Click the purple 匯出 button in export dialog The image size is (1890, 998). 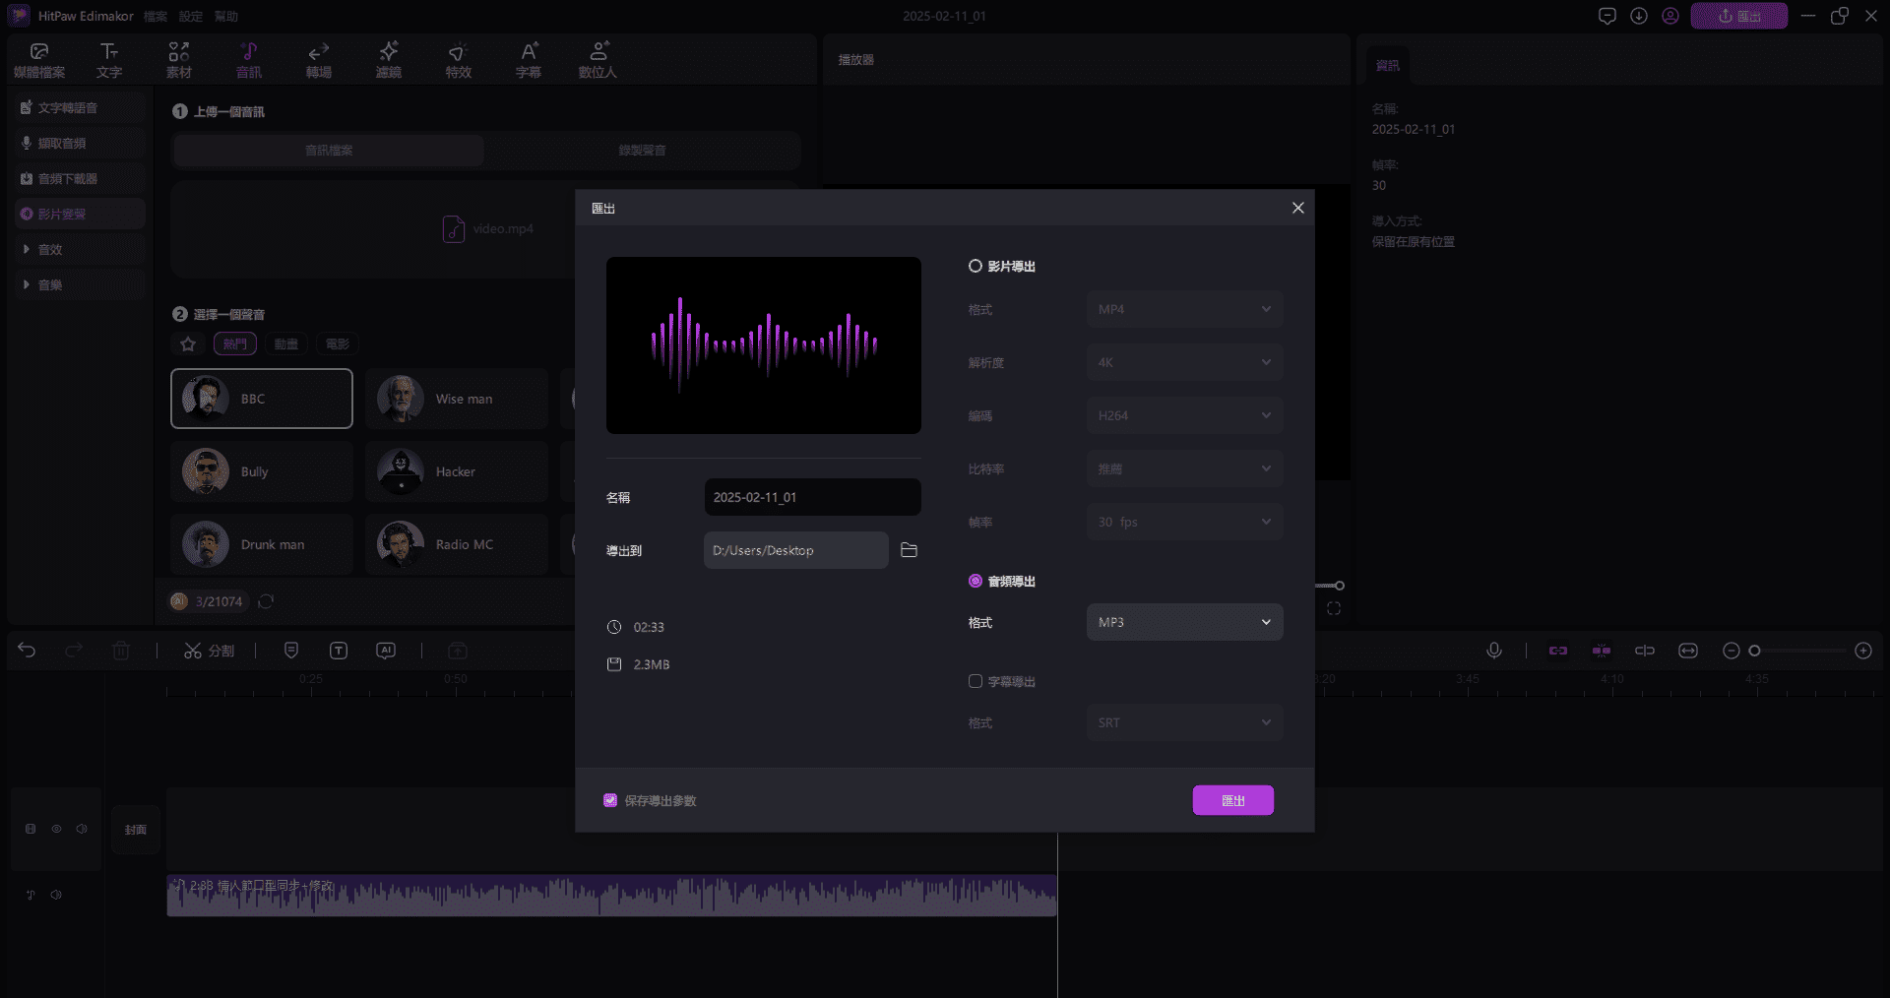tap(1233, 800)
